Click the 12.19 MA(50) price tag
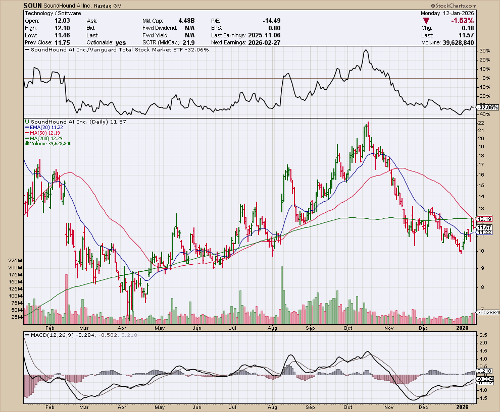This screenshot has width=500, height=412. (x=484, y=219)
